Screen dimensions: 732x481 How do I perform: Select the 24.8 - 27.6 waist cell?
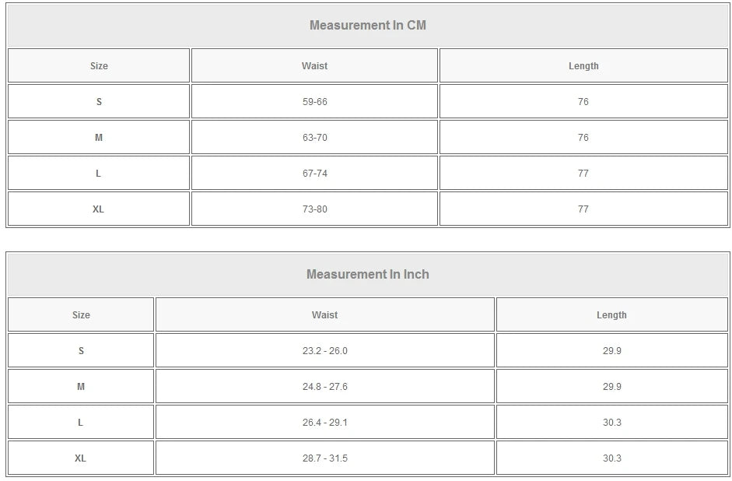click(324, 387)
